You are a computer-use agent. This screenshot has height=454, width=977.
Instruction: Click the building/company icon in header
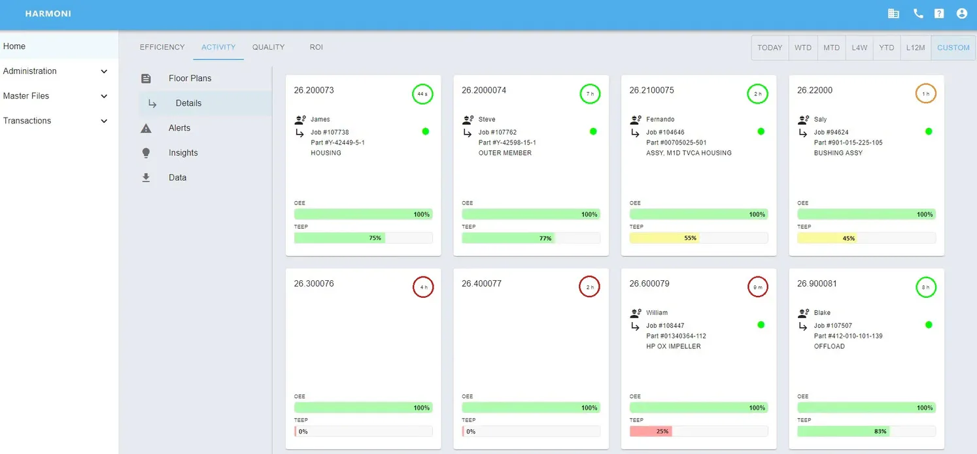(x=893, y=14)
